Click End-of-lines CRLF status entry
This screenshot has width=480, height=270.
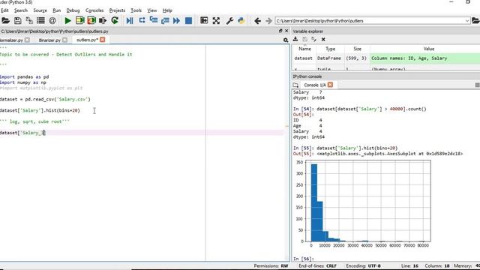point(317,265)
